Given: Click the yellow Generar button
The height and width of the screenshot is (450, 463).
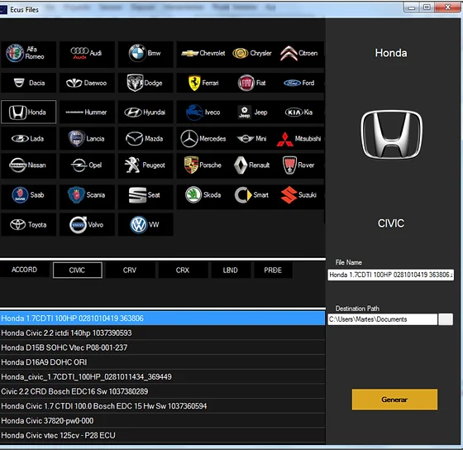Looking at the screenshot, I should coord(394,400).
